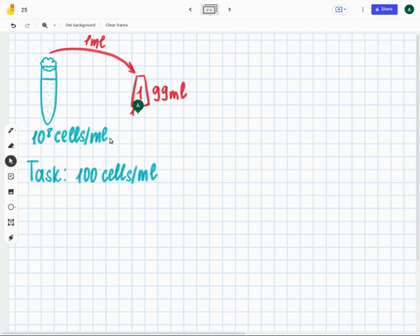
Task: Click Set background
Action: click(x=80, y=25)
